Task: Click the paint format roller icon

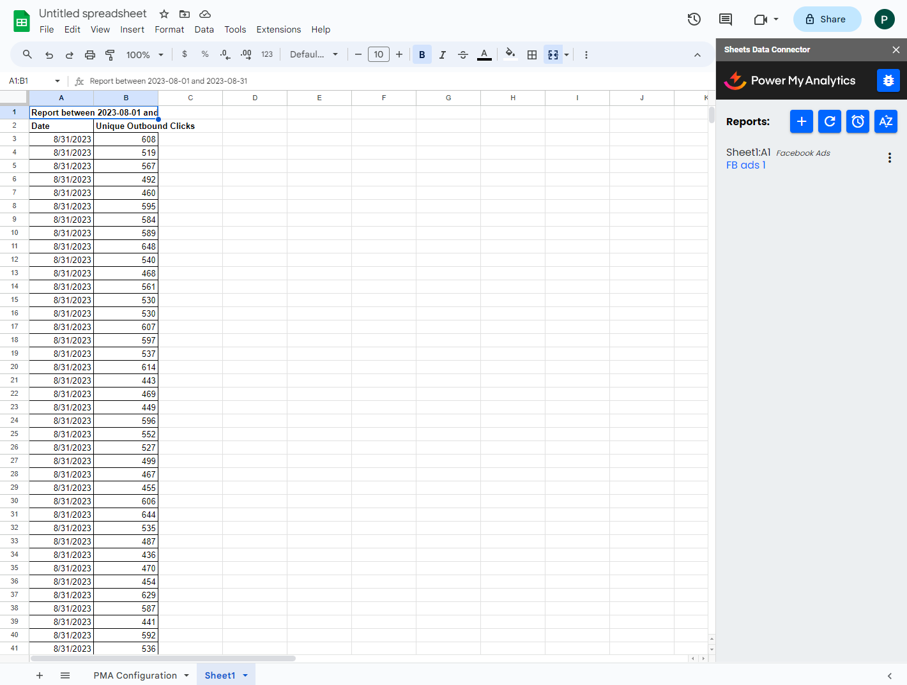Action: [110, 55]
